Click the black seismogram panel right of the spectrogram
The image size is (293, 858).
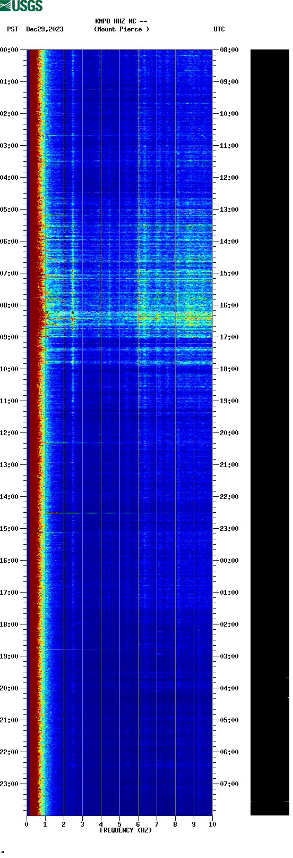(x=270, y=432)
